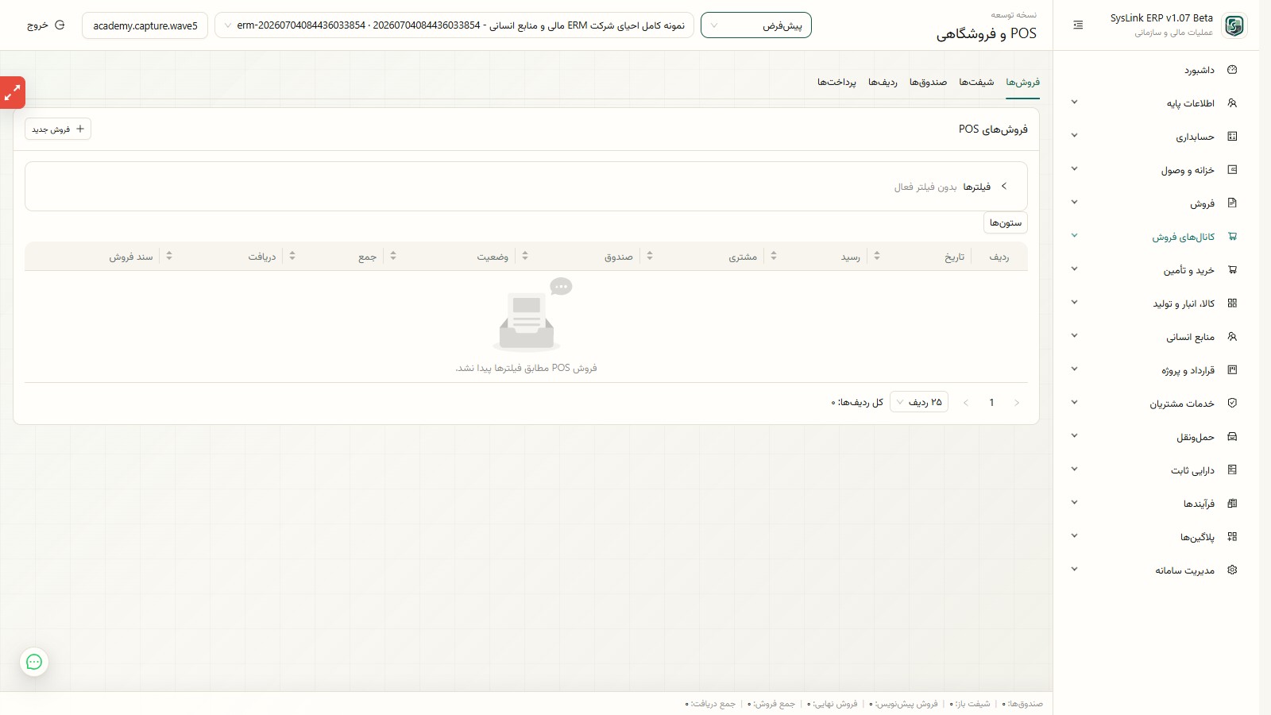This screenshot has width=1271, height=715.
Task: Click the پلاگین‌ها plugins icon
Action: [1232, 537]
